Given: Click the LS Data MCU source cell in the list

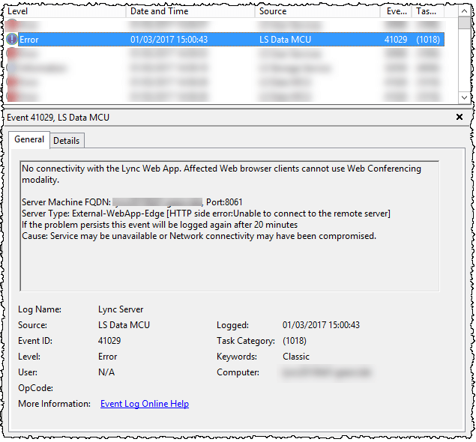Looking at the screenshot, I should point(285,40).
